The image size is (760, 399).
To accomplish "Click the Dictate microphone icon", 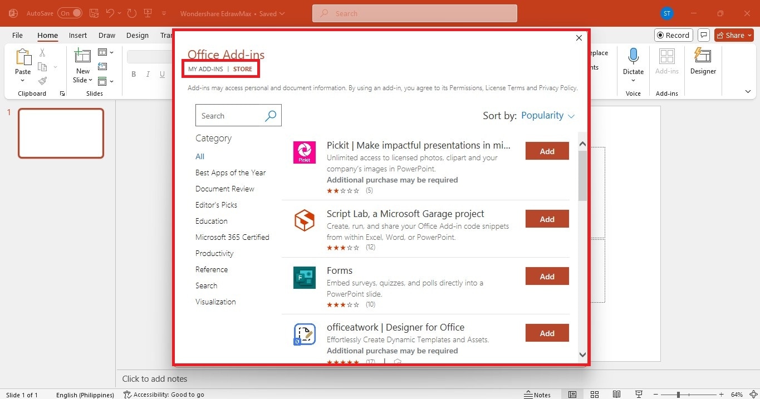I will 633,56.
